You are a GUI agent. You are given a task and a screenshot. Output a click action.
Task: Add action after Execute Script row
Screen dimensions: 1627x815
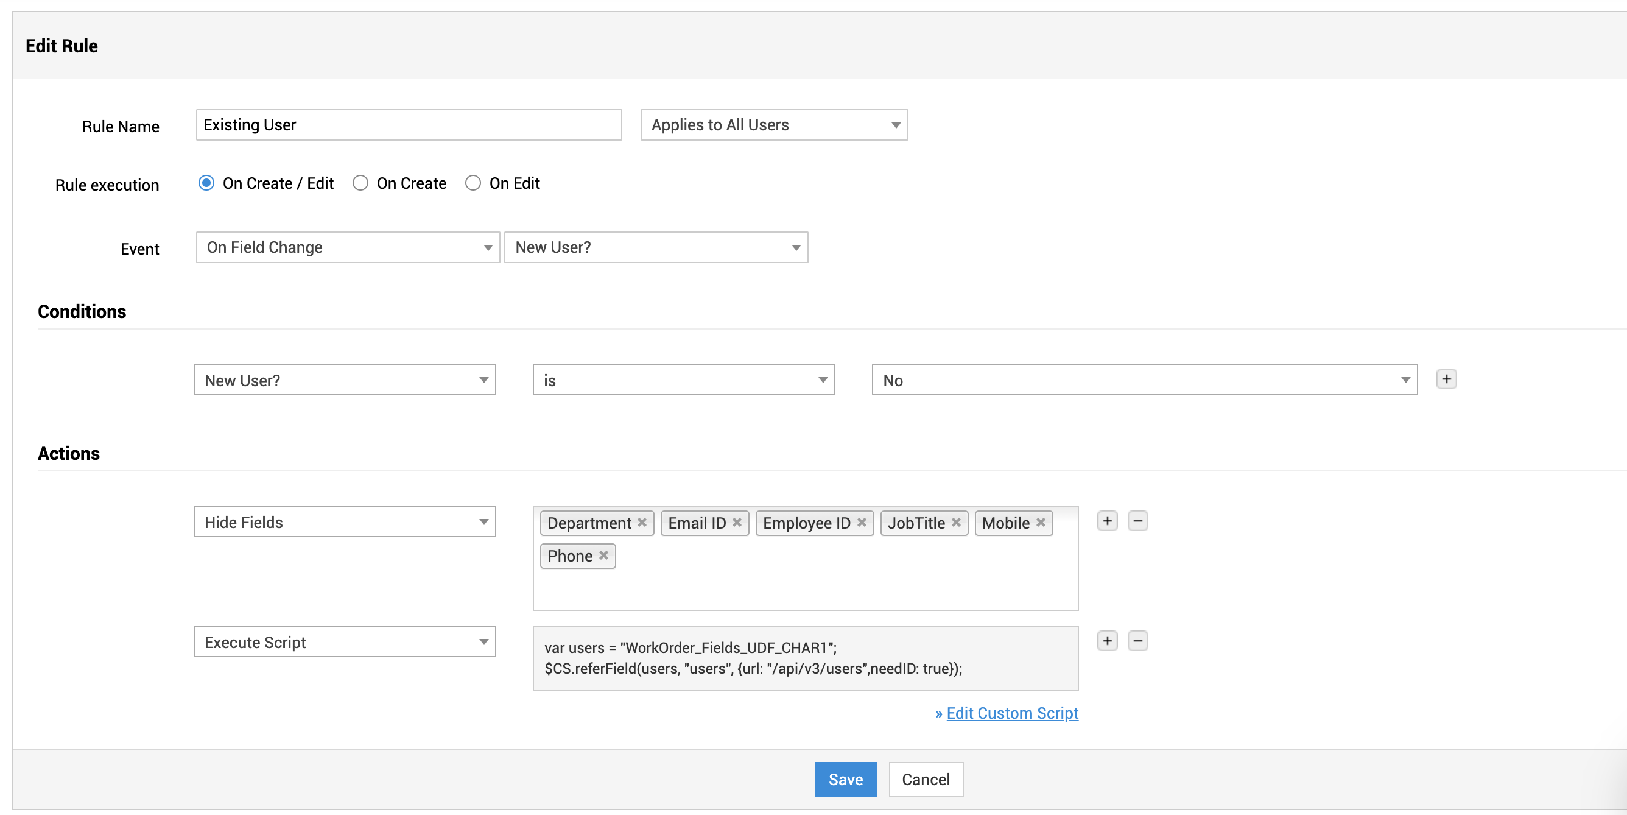(x=1106, y=641)
